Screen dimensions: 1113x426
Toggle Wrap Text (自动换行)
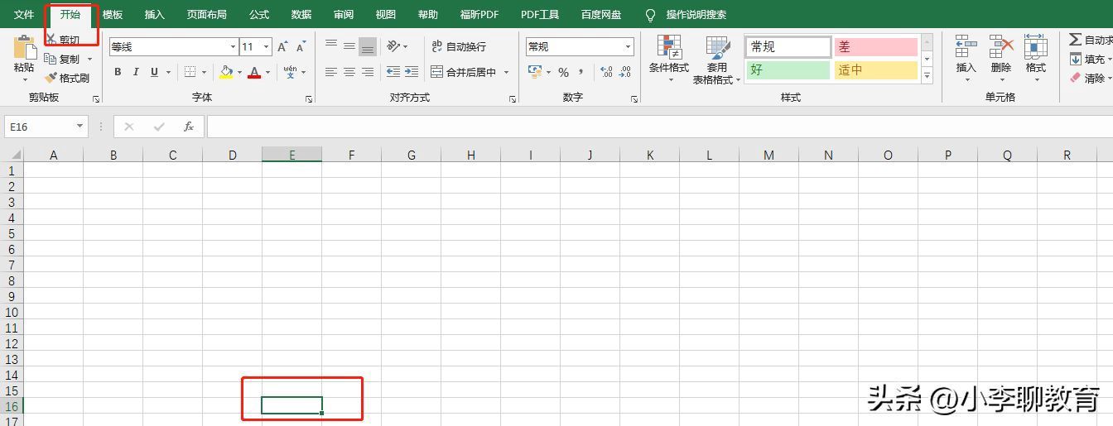[x=459, y=47]
